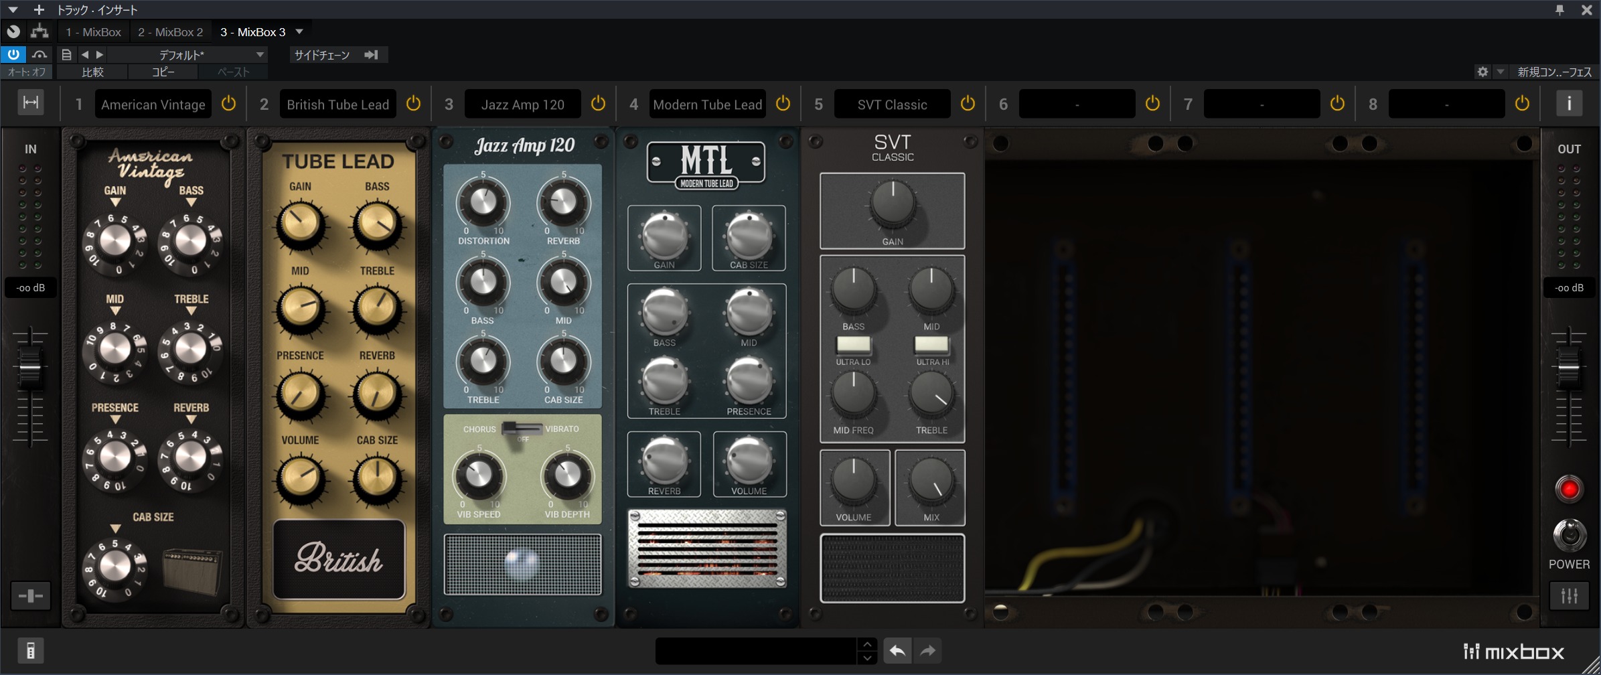Click the previous preset arrow
The image size is (1601, 675).
point(85,54)
